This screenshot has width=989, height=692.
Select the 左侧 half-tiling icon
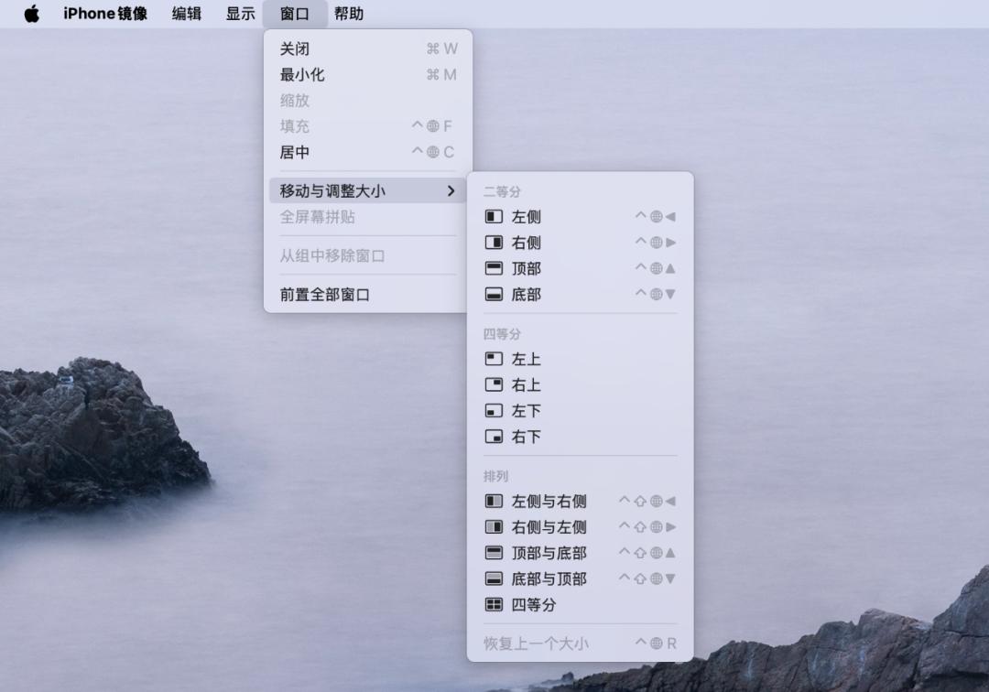tap(493, 217)
